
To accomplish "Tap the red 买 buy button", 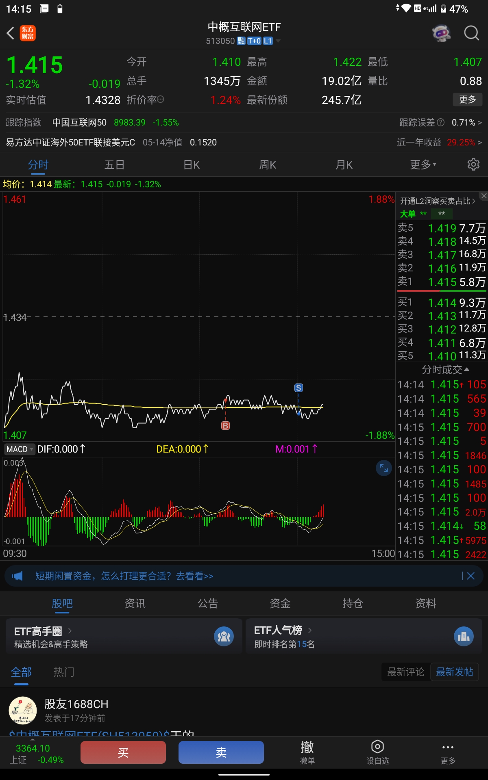I will click(x=123, y=752).
